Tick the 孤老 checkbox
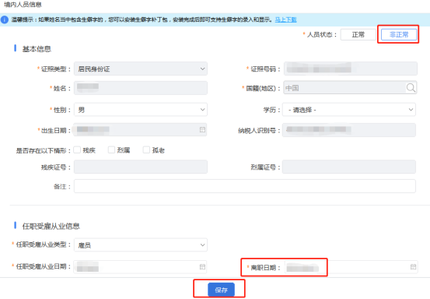 146,150
